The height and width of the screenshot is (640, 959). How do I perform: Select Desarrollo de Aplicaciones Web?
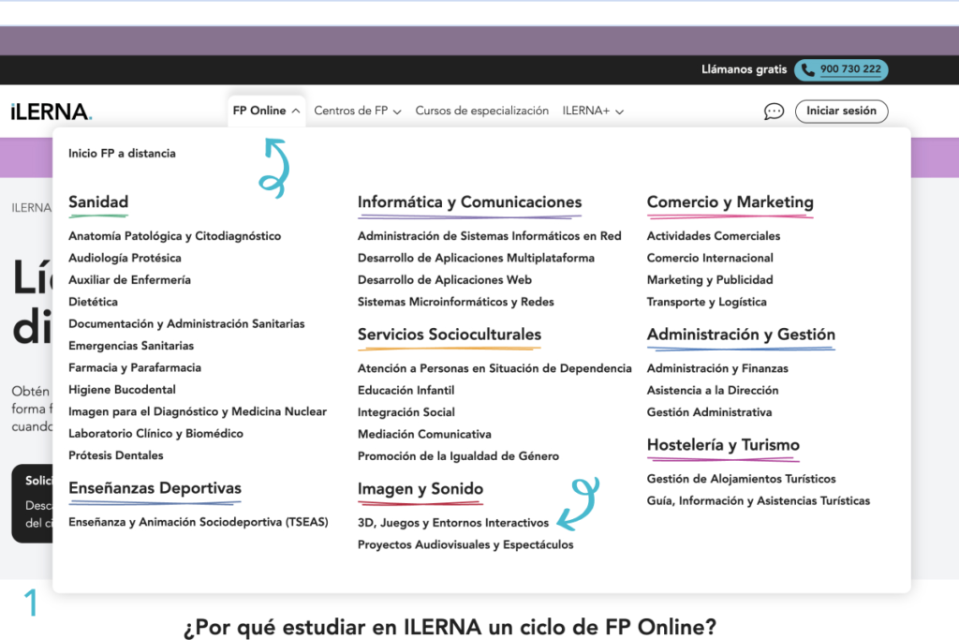[x=445, y=279]
